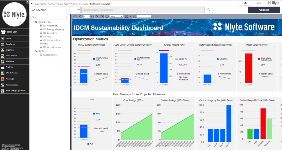The width and height of the screenshot is (282, 150).
Task: Click the Dashboards | Analytics breadcrumb
Action: [100, 4]
